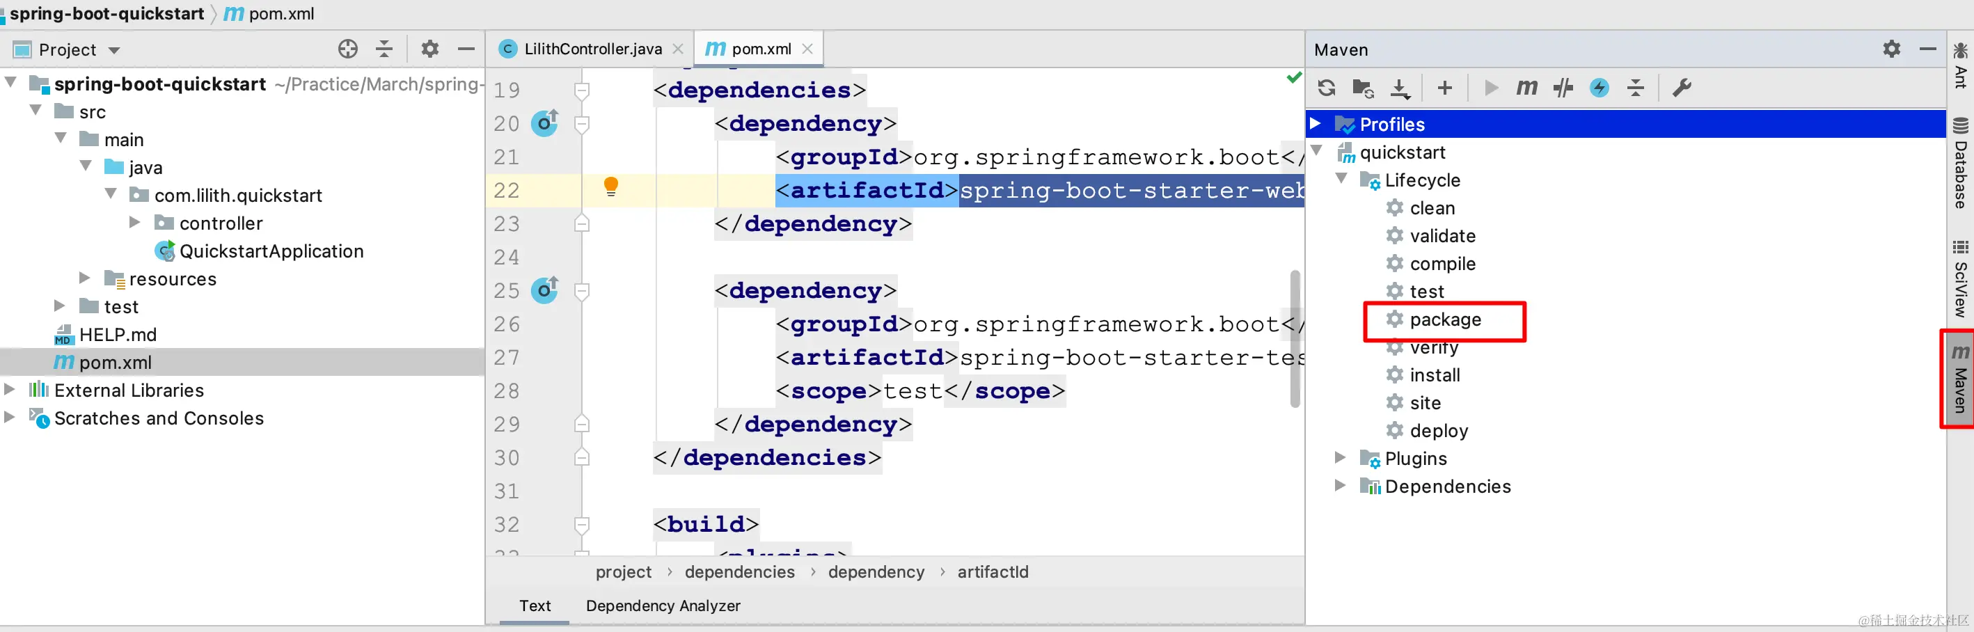The height and width of the screenshot is (632, 1974).
Task: Open Project panel gear settings
Action: click(x=430, y=50)
